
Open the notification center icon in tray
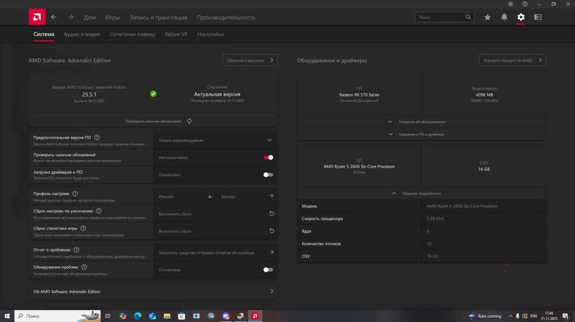[x=565, y=316]
